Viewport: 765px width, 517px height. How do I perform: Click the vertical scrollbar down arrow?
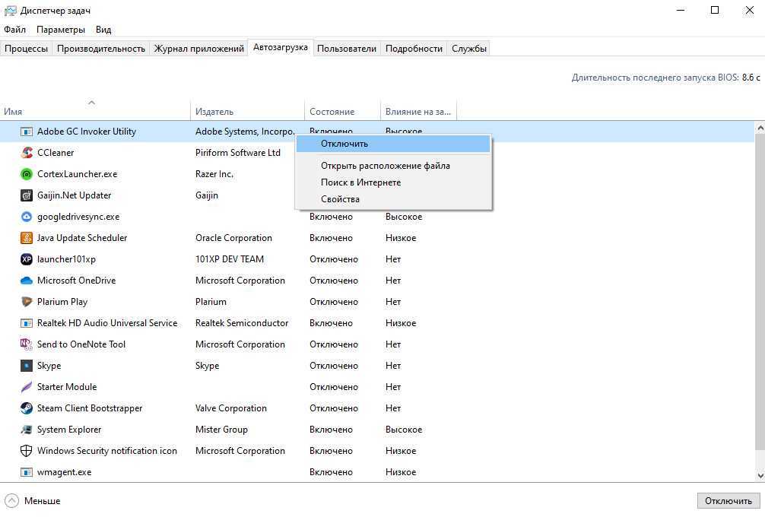point(759,475)
